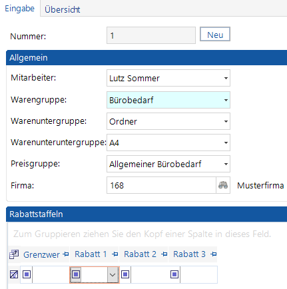This screenshot has width=287, height=289.
Task: Click into the Firma number field
Action: click(161, 185)
